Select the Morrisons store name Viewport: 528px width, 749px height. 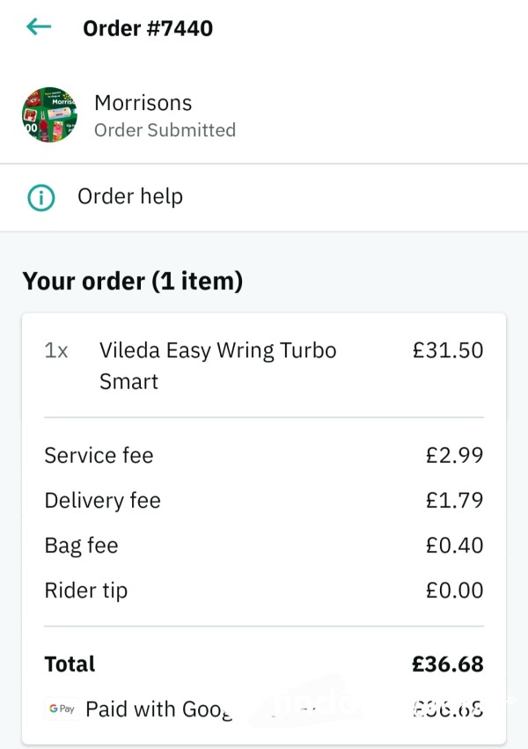(x=143, y=103)
